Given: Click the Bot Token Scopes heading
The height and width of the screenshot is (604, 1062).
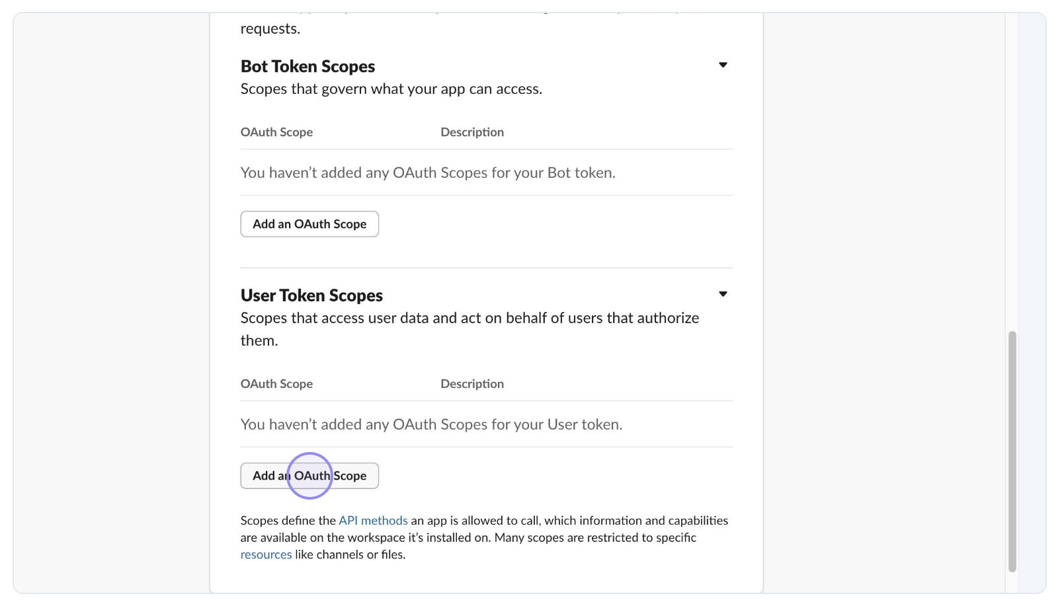Looking at the screenshot, I should point(307,67).
